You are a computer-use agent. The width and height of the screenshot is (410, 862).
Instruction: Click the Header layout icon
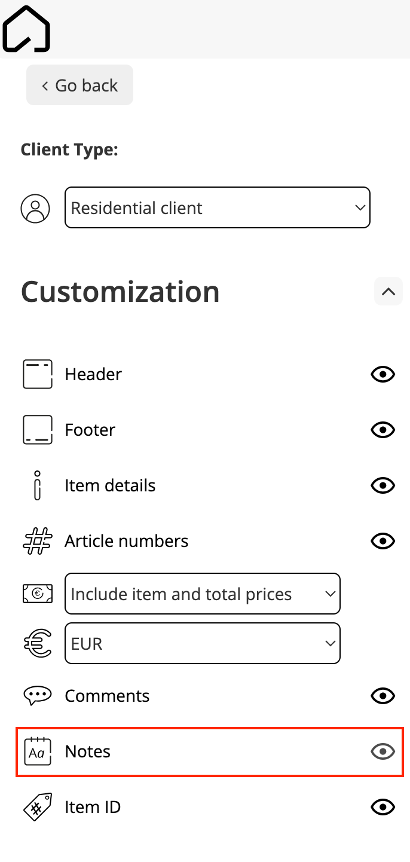(x=37, y=374)
